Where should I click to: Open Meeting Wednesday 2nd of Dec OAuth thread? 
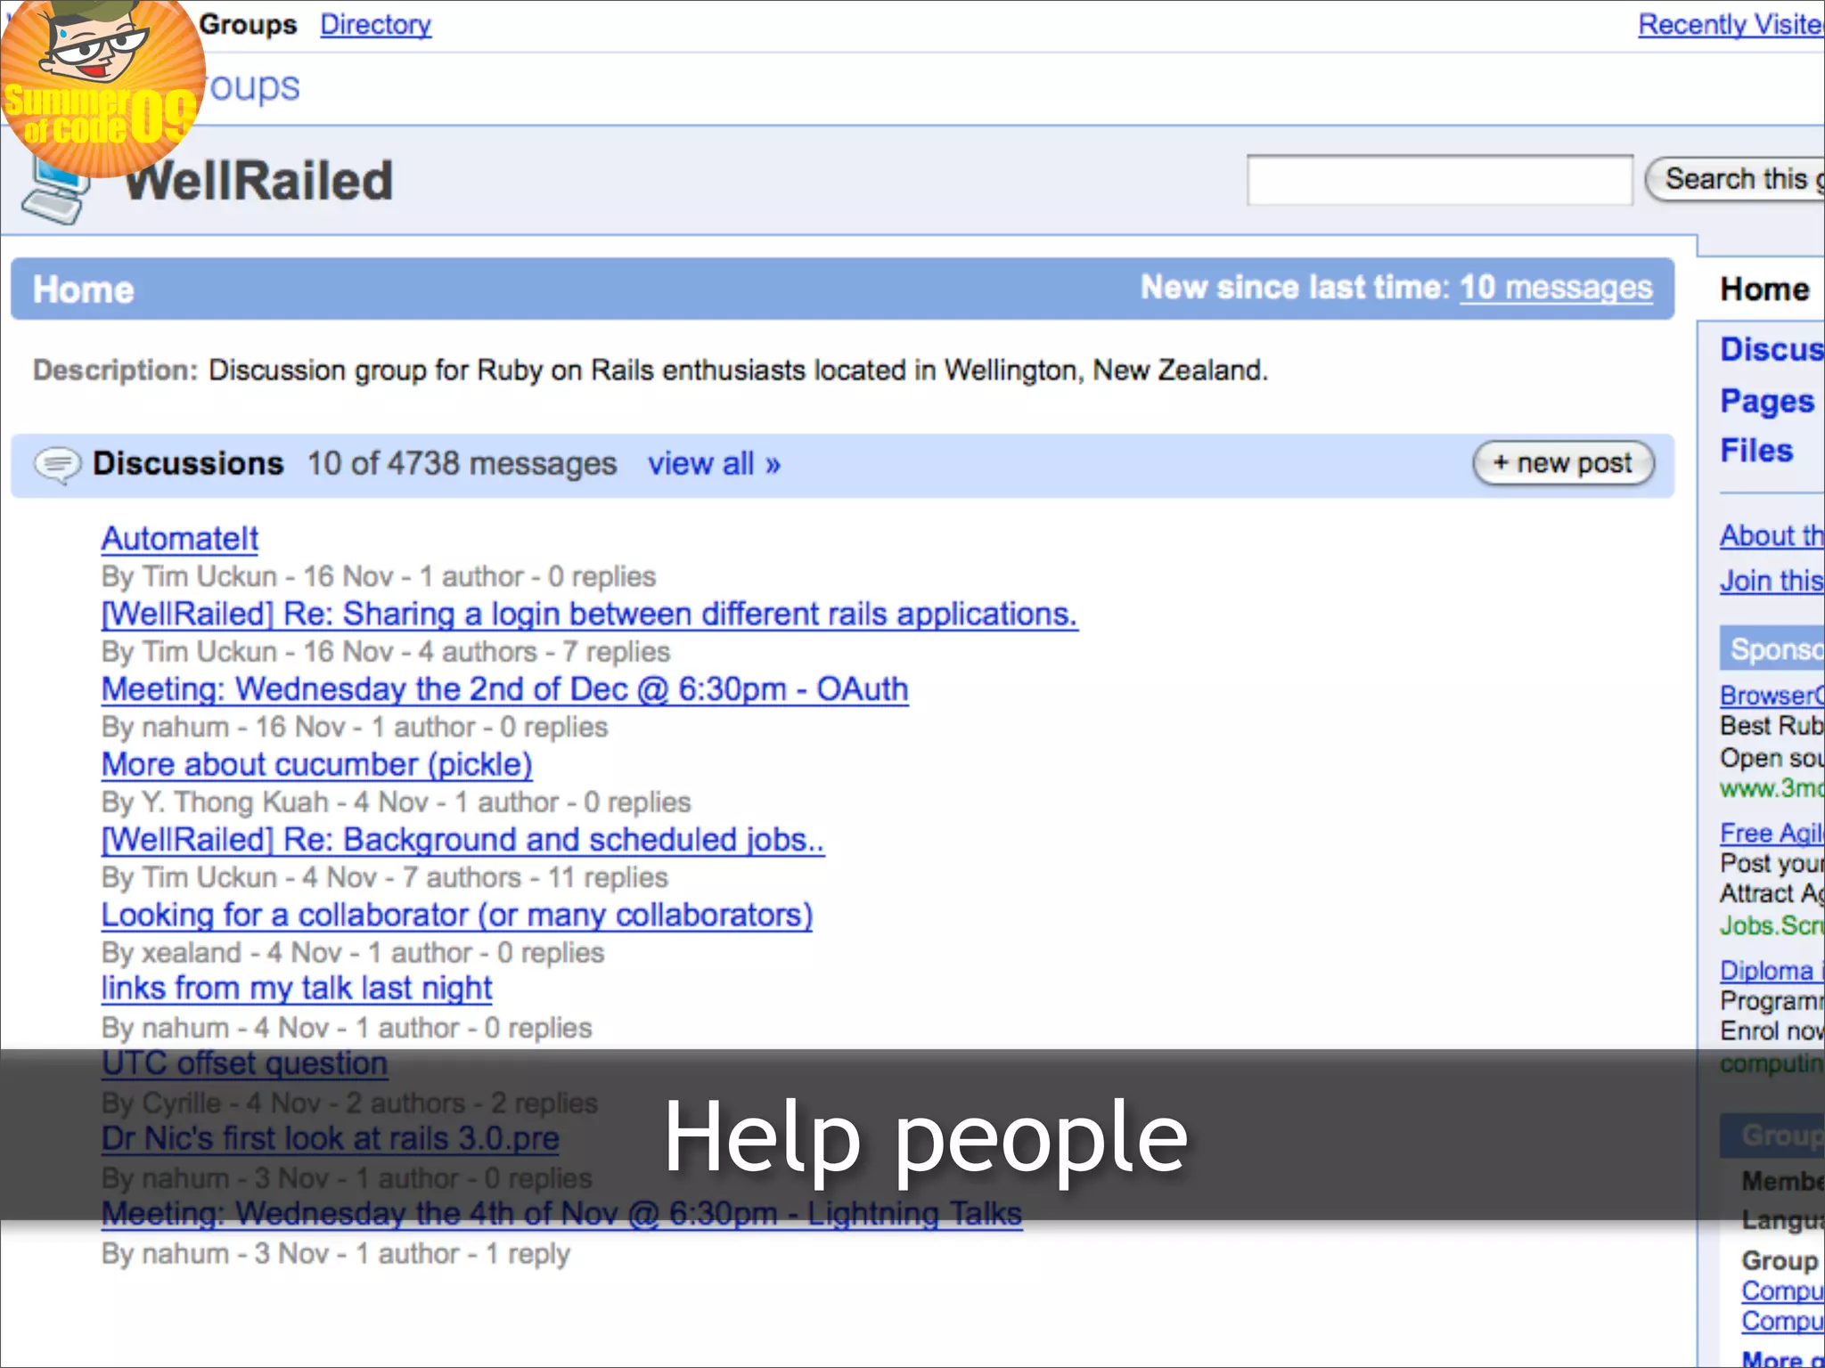(504, 688)
